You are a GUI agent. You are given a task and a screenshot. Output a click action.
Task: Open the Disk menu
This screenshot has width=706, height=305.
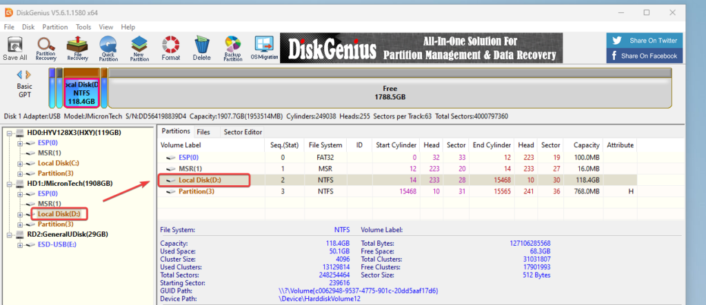[x=28, y=27]
